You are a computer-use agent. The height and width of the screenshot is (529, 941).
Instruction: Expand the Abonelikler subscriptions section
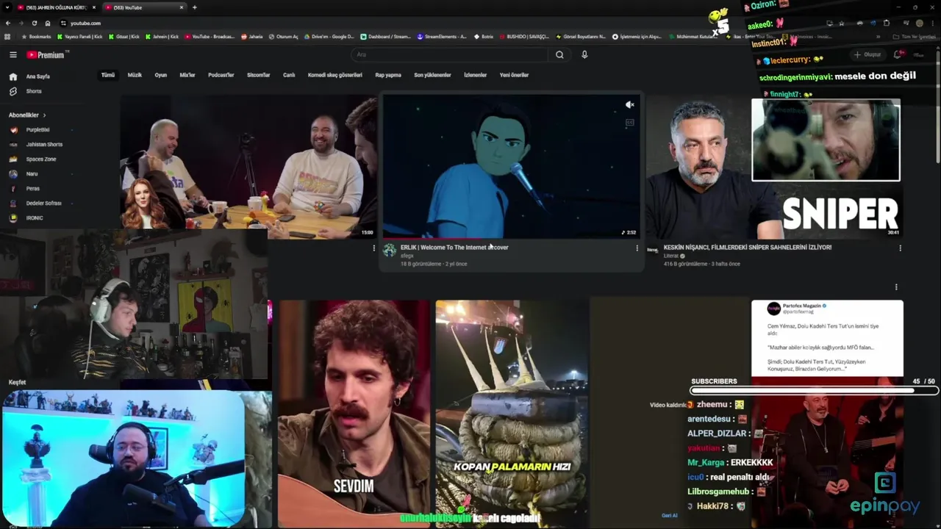point(27,115)
